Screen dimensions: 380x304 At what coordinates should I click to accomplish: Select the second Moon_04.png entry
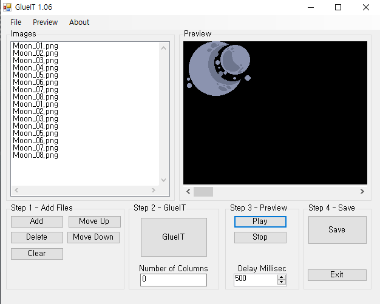click(x=35, y=126)
